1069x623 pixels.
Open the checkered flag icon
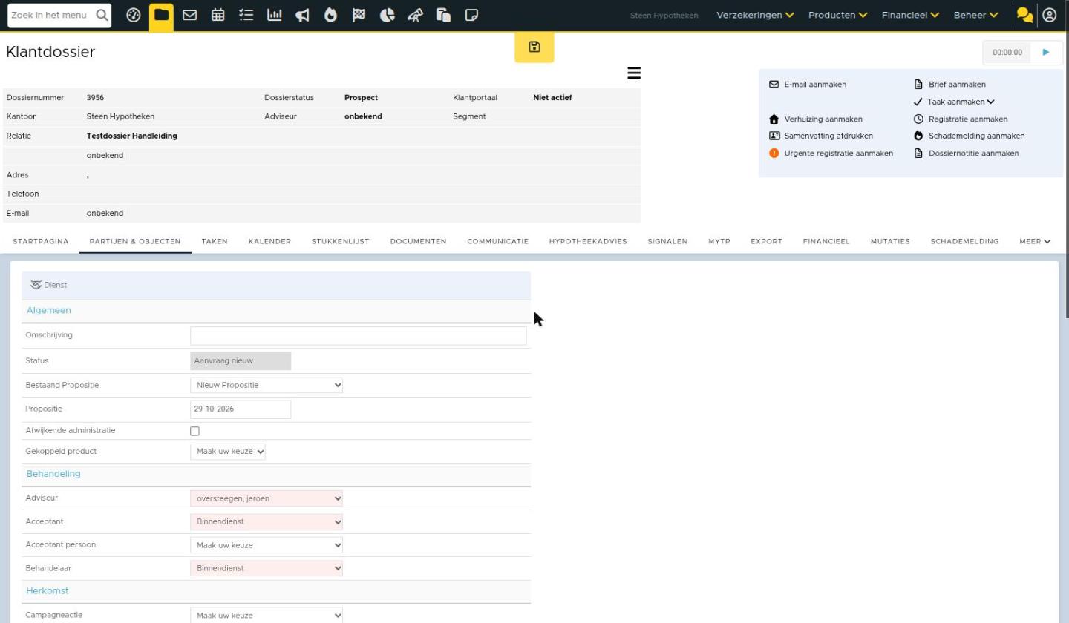pyautogui.click(x=359, y=15)
